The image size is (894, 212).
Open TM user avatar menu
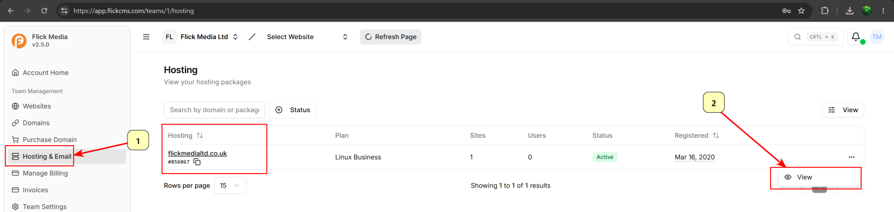pyautogui.click(x=877, y=37)
